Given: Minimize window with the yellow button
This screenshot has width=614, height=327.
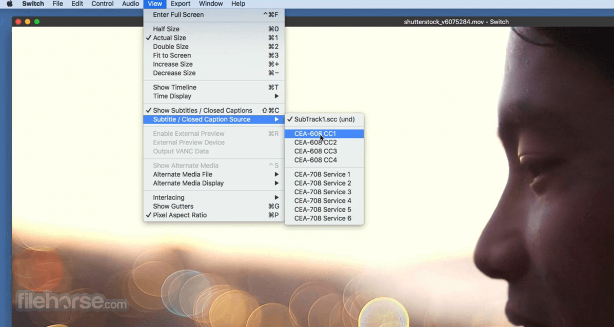Looking at the screenshot, I should point(27,22).
